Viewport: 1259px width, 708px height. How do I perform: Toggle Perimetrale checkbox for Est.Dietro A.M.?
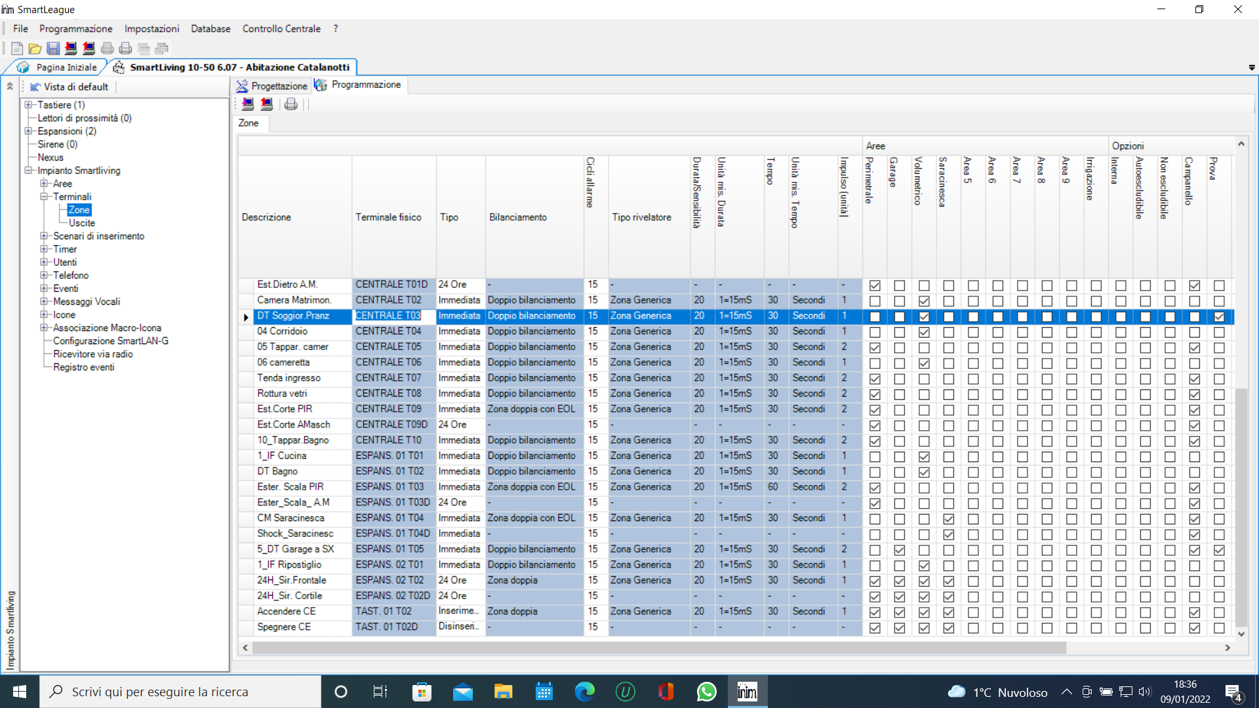point(875,285)
